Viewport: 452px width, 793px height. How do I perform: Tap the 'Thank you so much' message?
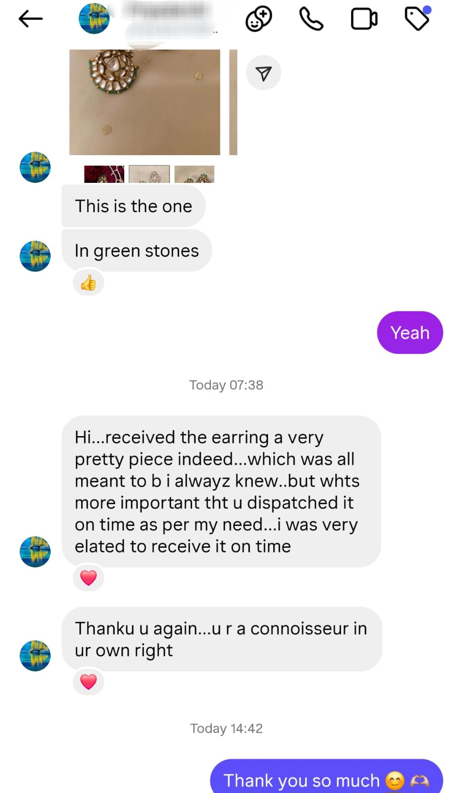point(326,779)
